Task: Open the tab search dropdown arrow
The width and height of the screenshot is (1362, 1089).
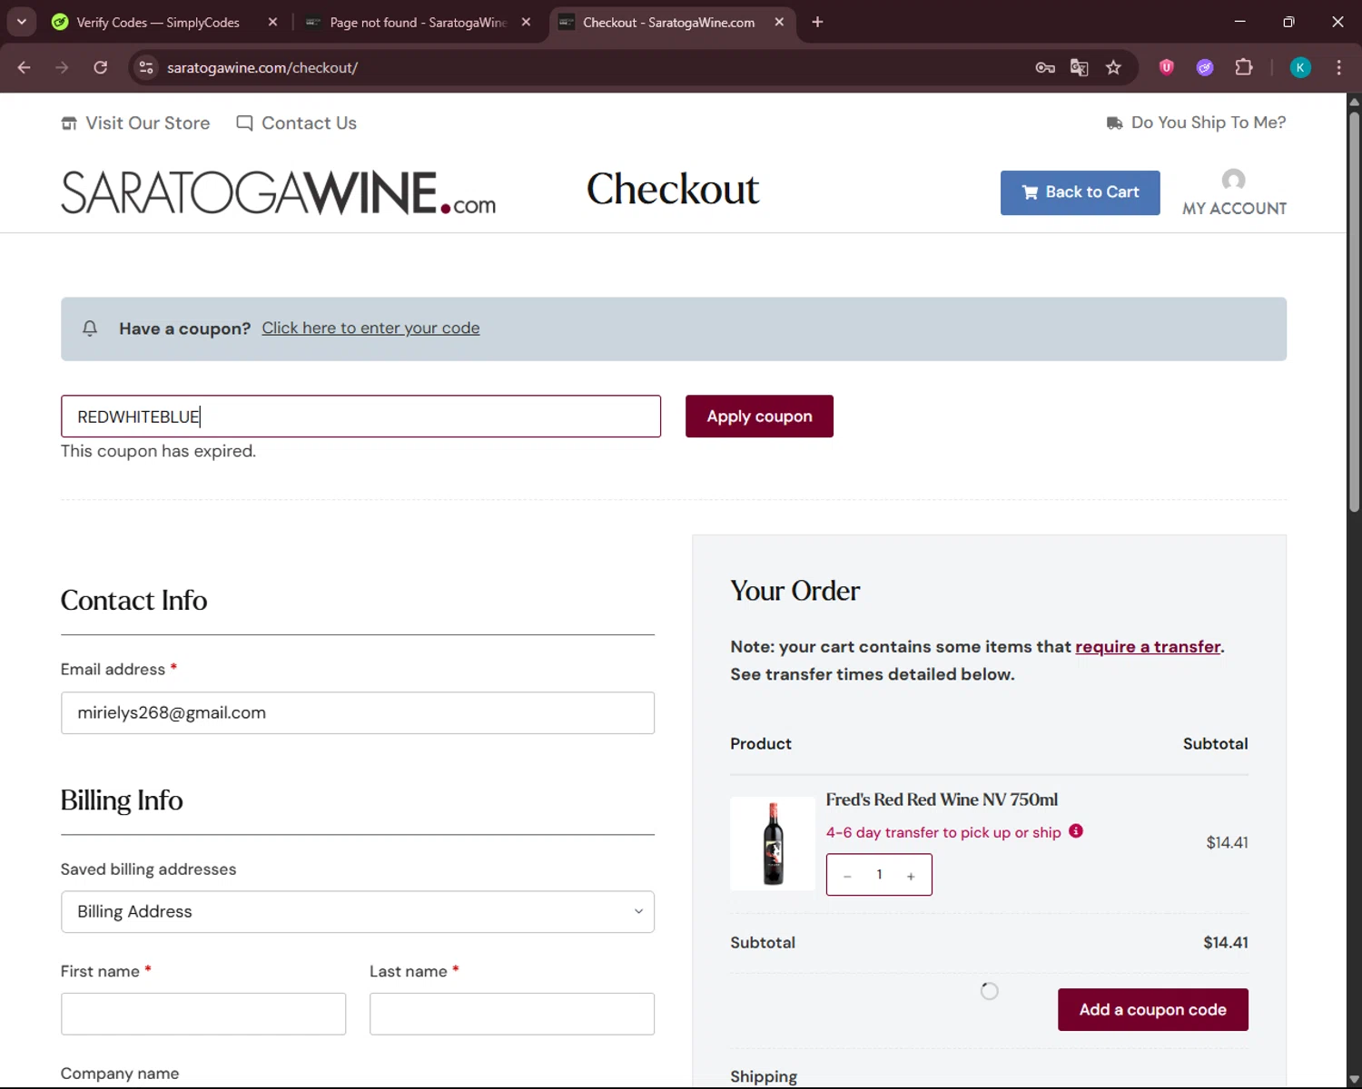Action: [x=21, y=22]
